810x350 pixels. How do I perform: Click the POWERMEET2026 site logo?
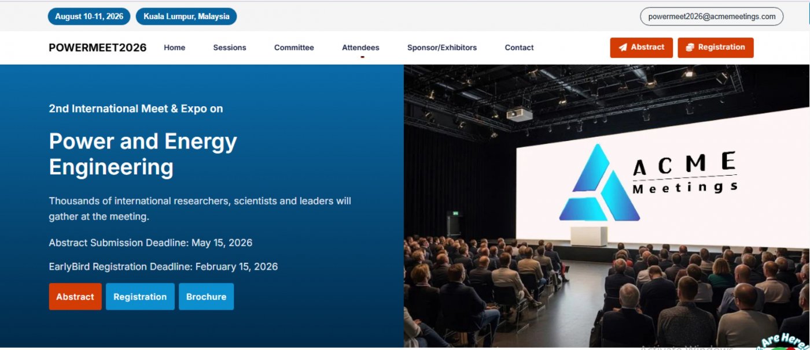[98, 48]
